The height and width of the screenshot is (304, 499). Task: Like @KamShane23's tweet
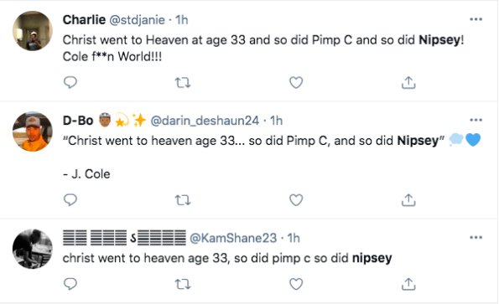(x=296, y=284)
